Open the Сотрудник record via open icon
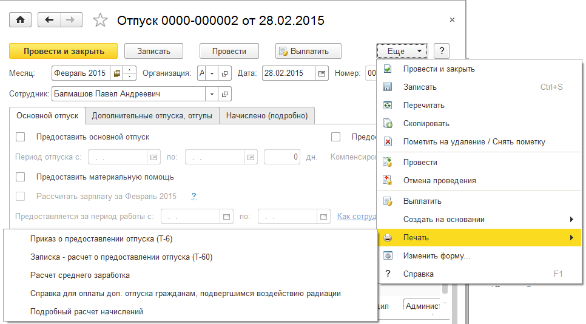 [x=224, y=94]
